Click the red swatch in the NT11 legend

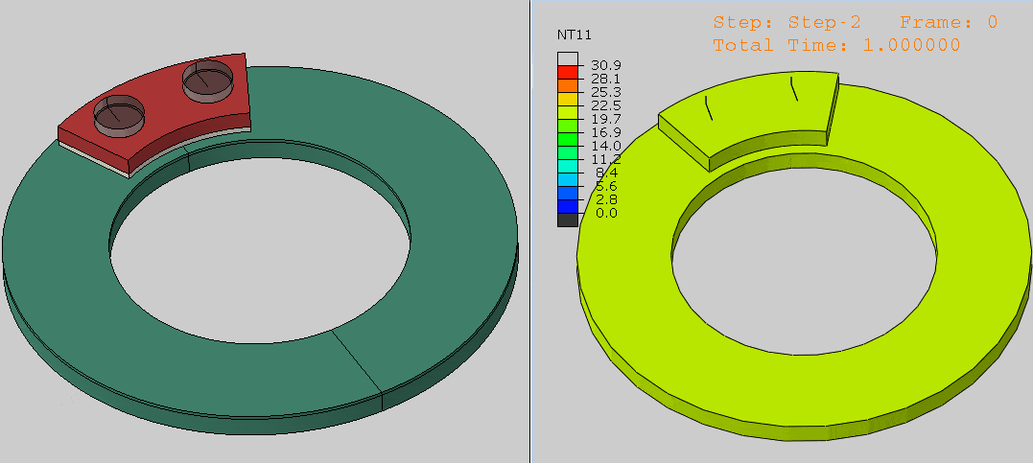[568, 72]
